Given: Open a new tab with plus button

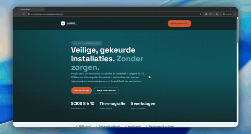Looking at the screenshot, I should 47,9.
